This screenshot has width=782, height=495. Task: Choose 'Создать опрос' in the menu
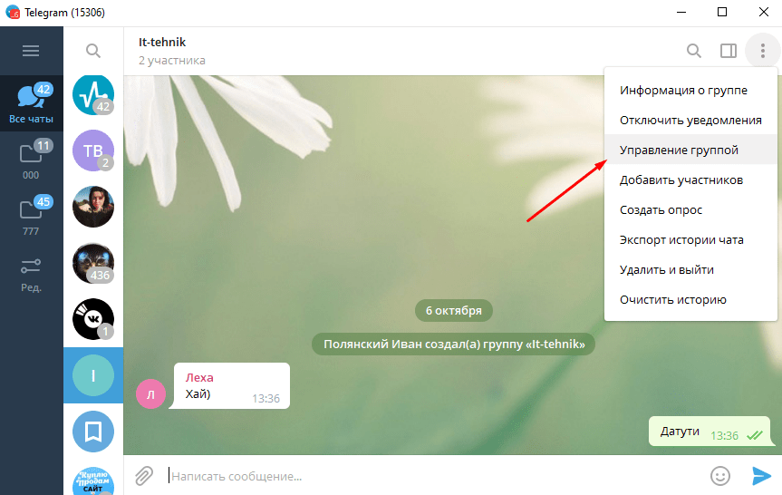click(661, 209)
